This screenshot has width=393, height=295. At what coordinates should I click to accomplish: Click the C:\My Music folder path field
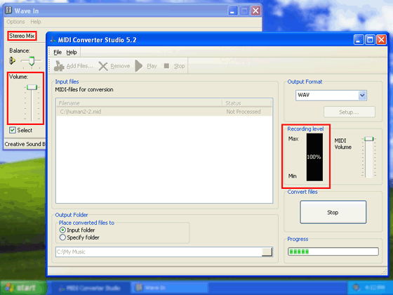(159, 252)
